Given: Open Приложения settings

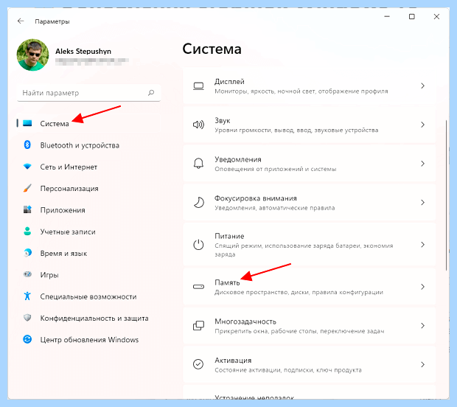Looking at the screenshot, I should click(x=88, y=210).
